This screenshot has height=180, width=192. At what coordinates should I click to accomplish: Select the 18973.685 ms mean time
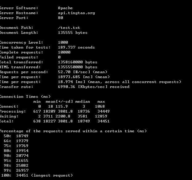[x=69, y=77]
